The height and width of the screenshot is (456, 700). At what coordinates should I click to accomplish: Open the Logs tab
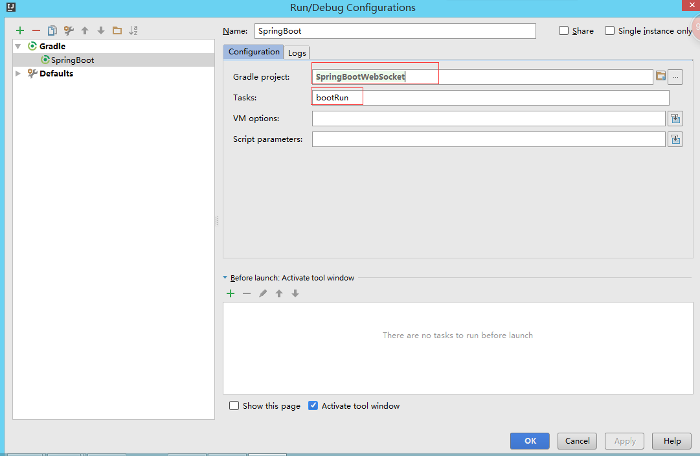(297, 52)
